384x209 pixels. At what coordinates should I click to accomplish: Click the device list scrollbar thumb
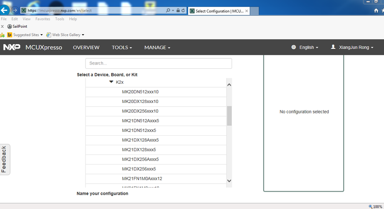pos(229,116)
